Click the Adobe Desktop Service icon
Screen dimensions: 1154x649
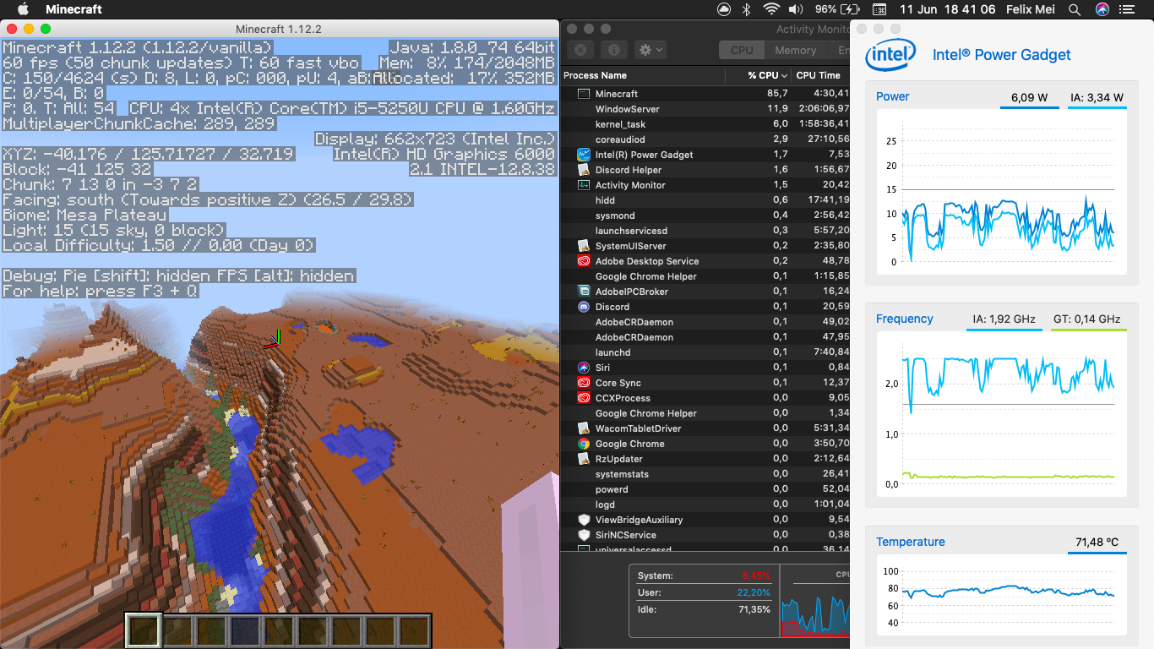tap(584, 261)
